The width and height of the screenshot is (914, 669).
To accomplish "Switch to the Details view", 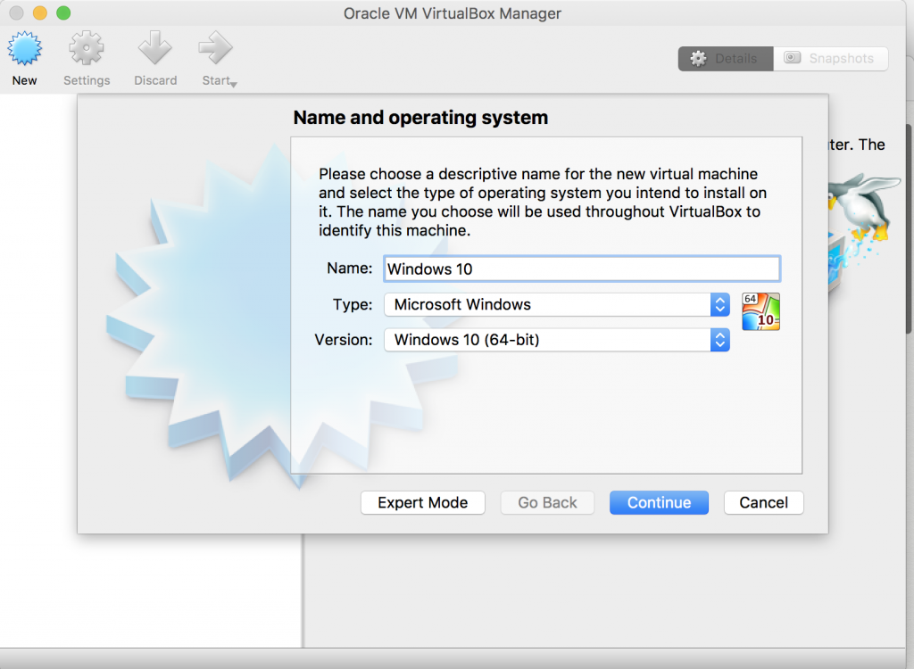I will point(726,59).
